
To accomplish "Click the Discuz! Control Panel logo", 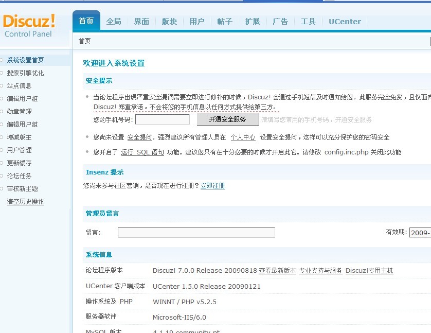I will (29, 26).
